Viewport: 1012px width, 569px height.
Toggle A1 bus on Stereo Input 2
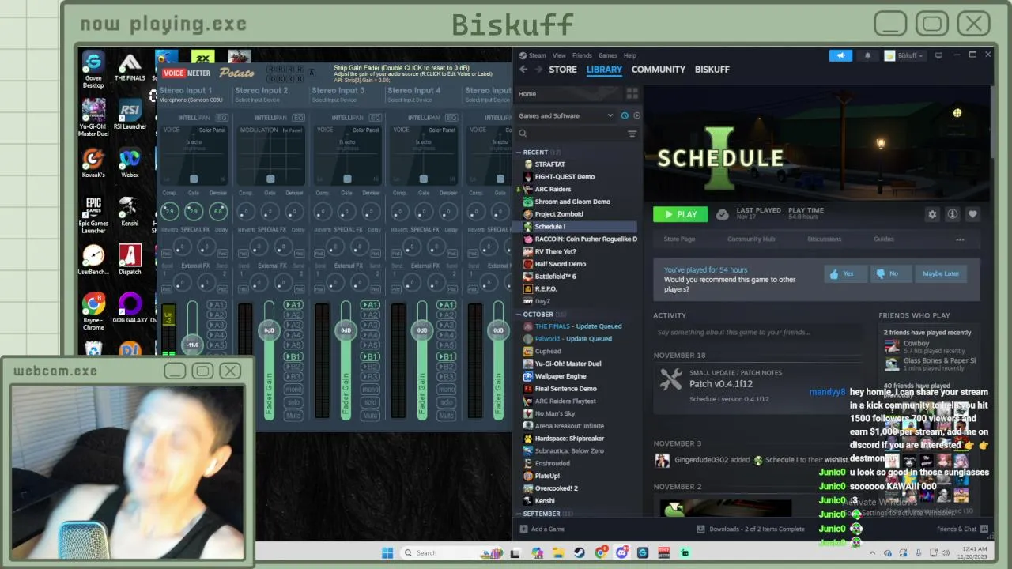[293, 304]
